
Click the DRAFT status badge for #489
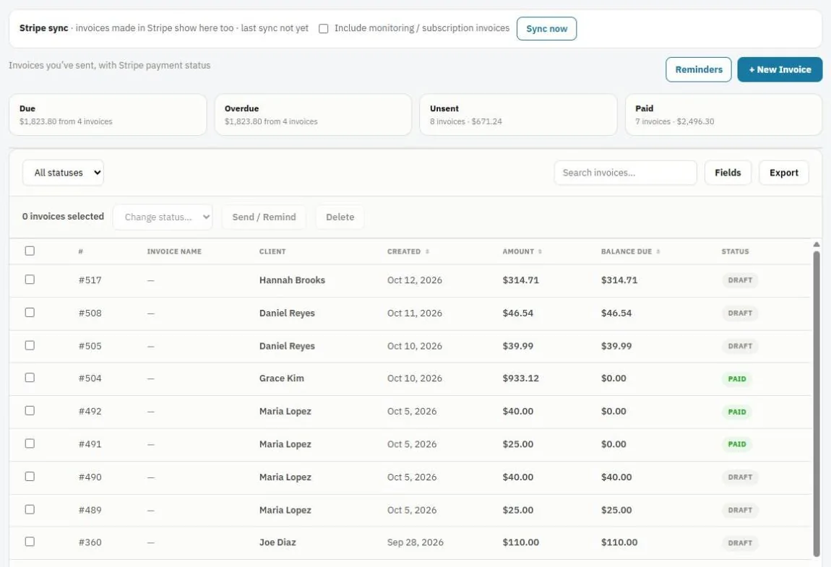(x=740, y=510)
